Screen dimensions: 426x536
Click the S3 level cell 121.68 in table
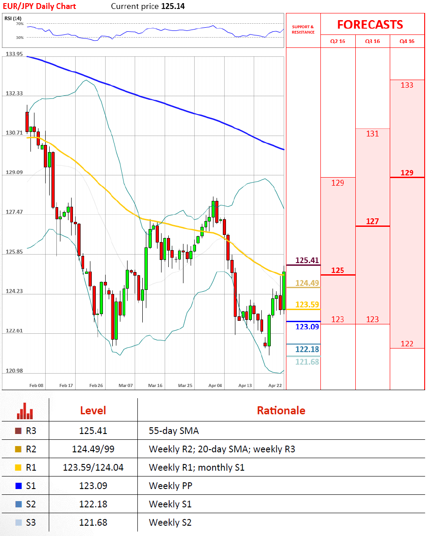pyautogui.click(x=93, y=522)
